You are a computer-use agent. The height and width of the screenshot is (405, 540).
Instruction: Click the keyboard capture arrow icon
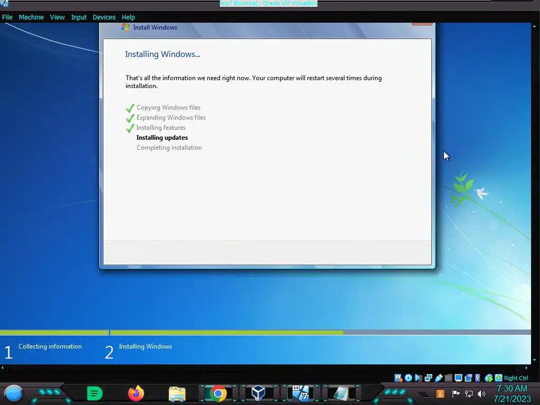(x=498, y=378)
